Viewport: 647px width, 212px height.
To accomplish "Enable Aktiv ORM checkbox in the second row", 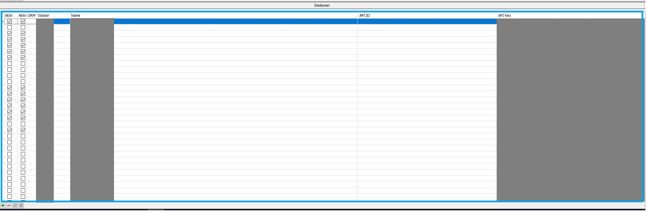I will click(23, 28).
